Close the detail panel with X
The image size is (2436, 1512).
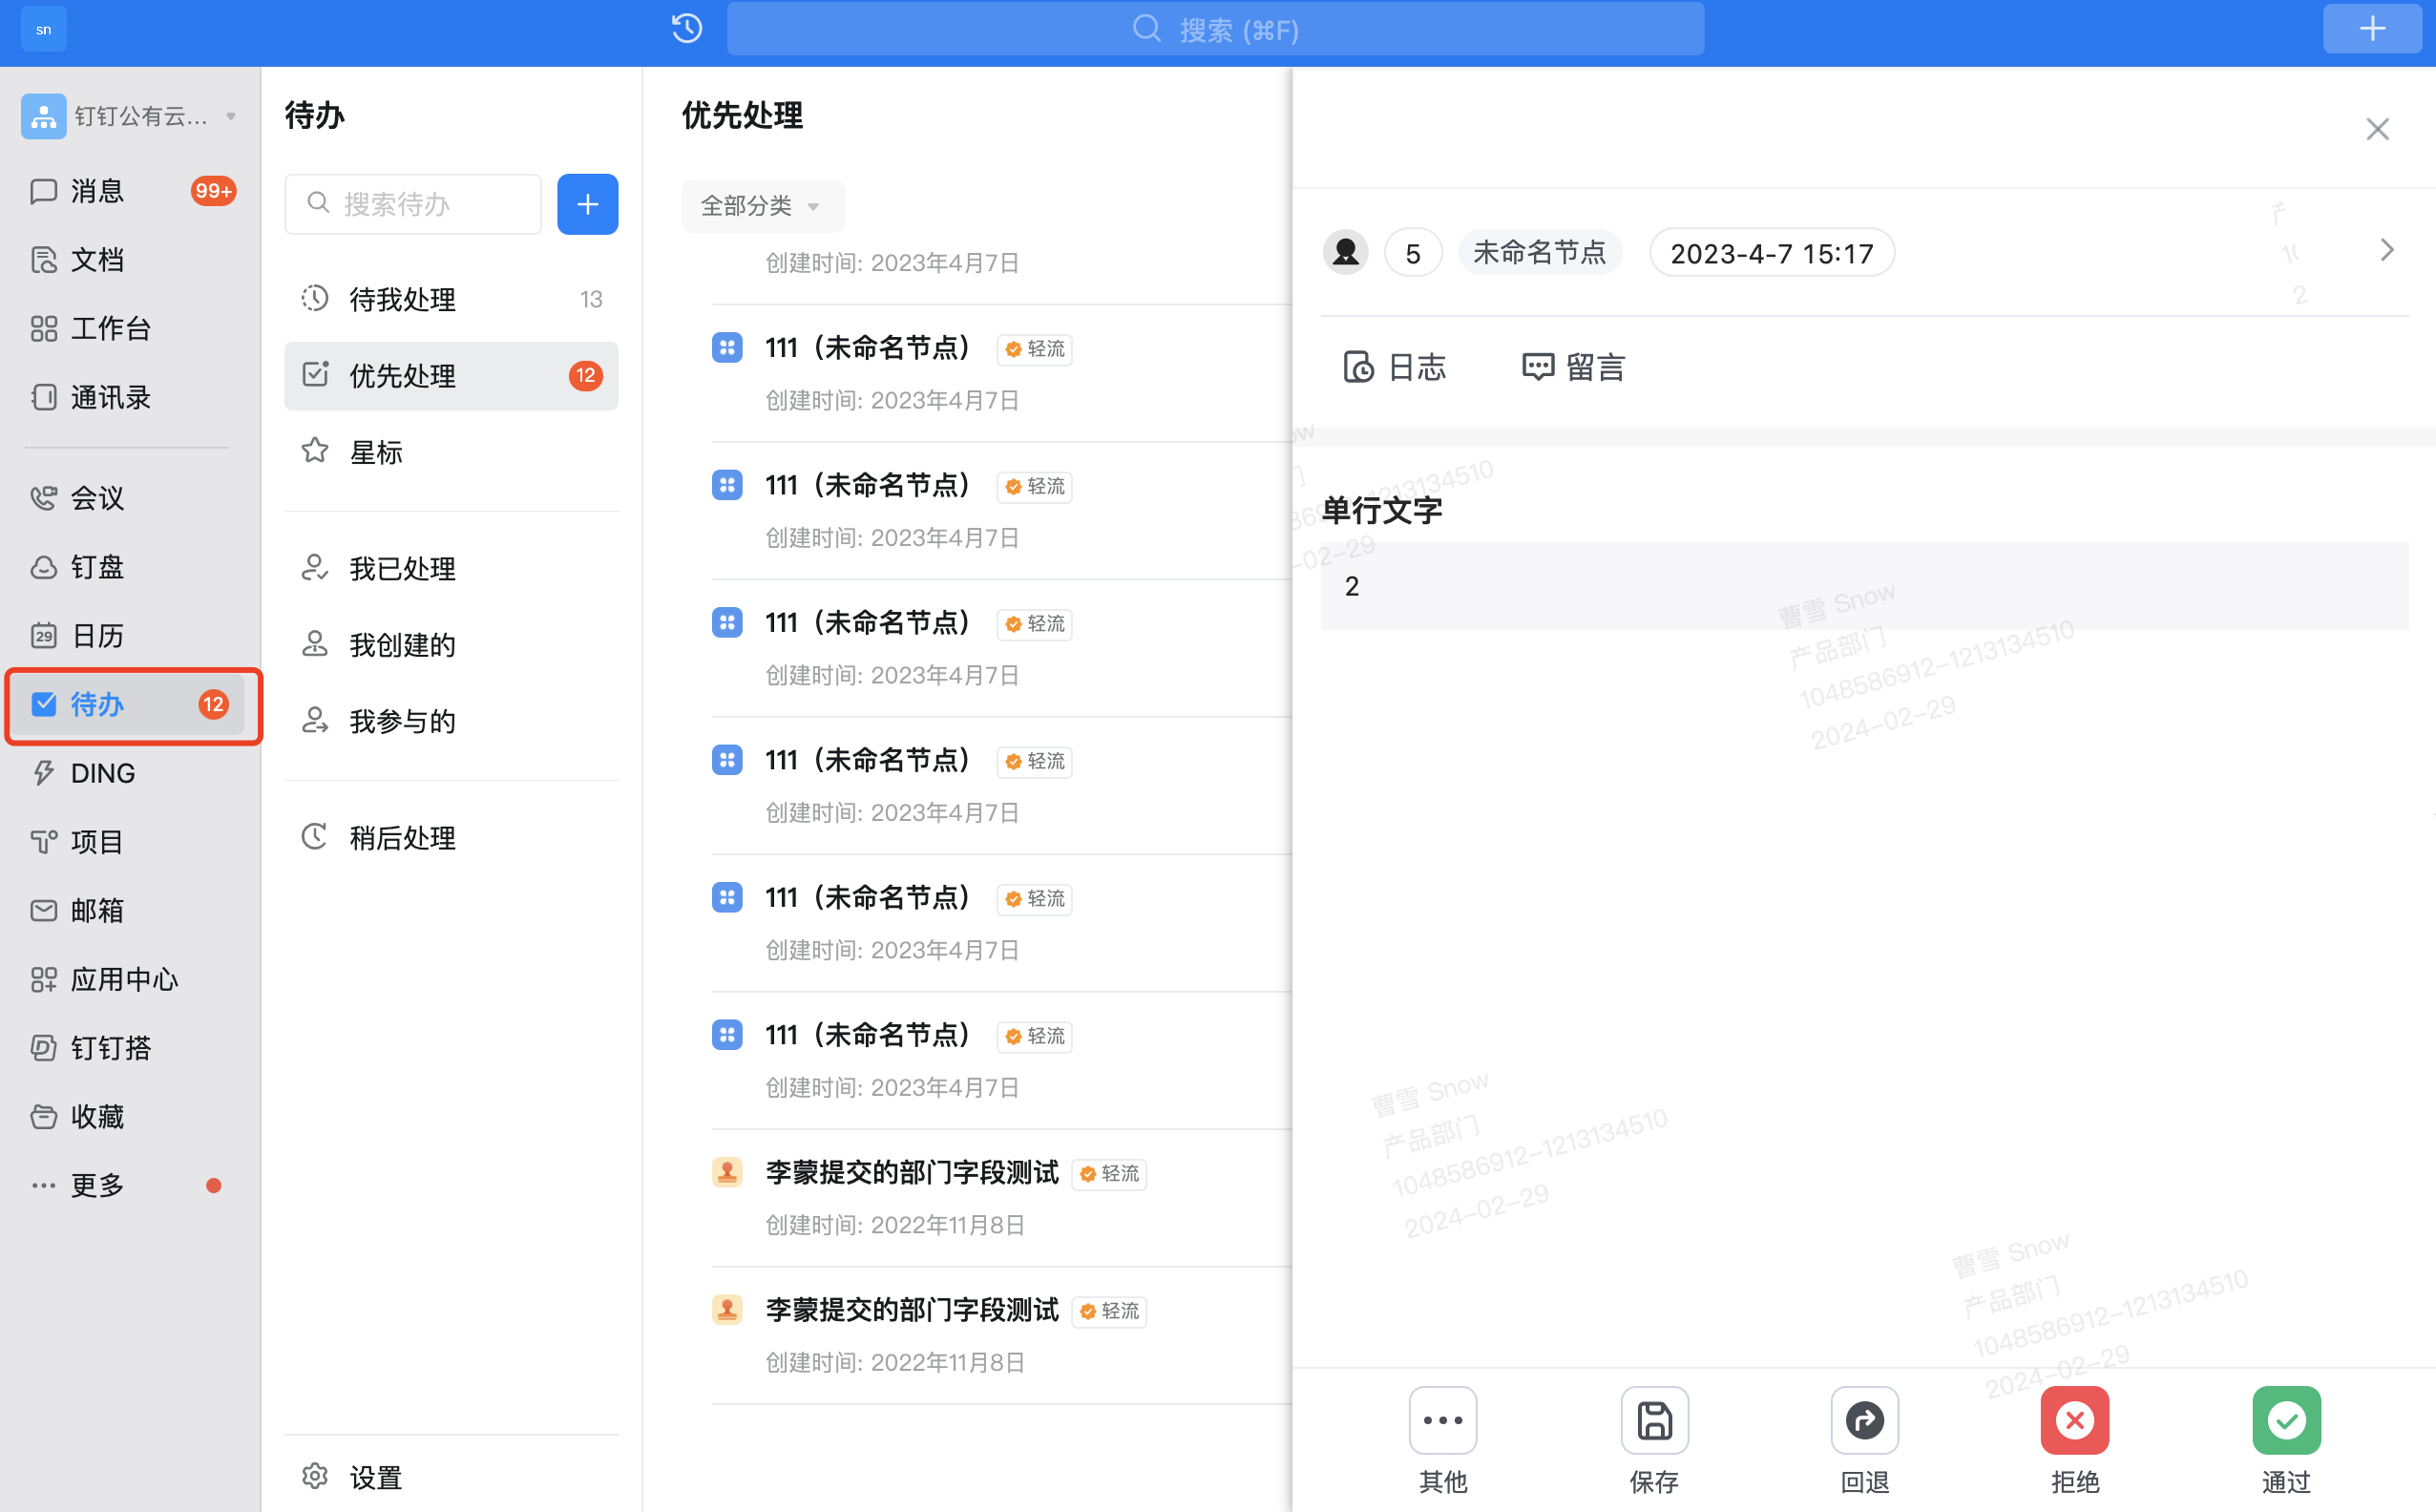(2377, 129)
